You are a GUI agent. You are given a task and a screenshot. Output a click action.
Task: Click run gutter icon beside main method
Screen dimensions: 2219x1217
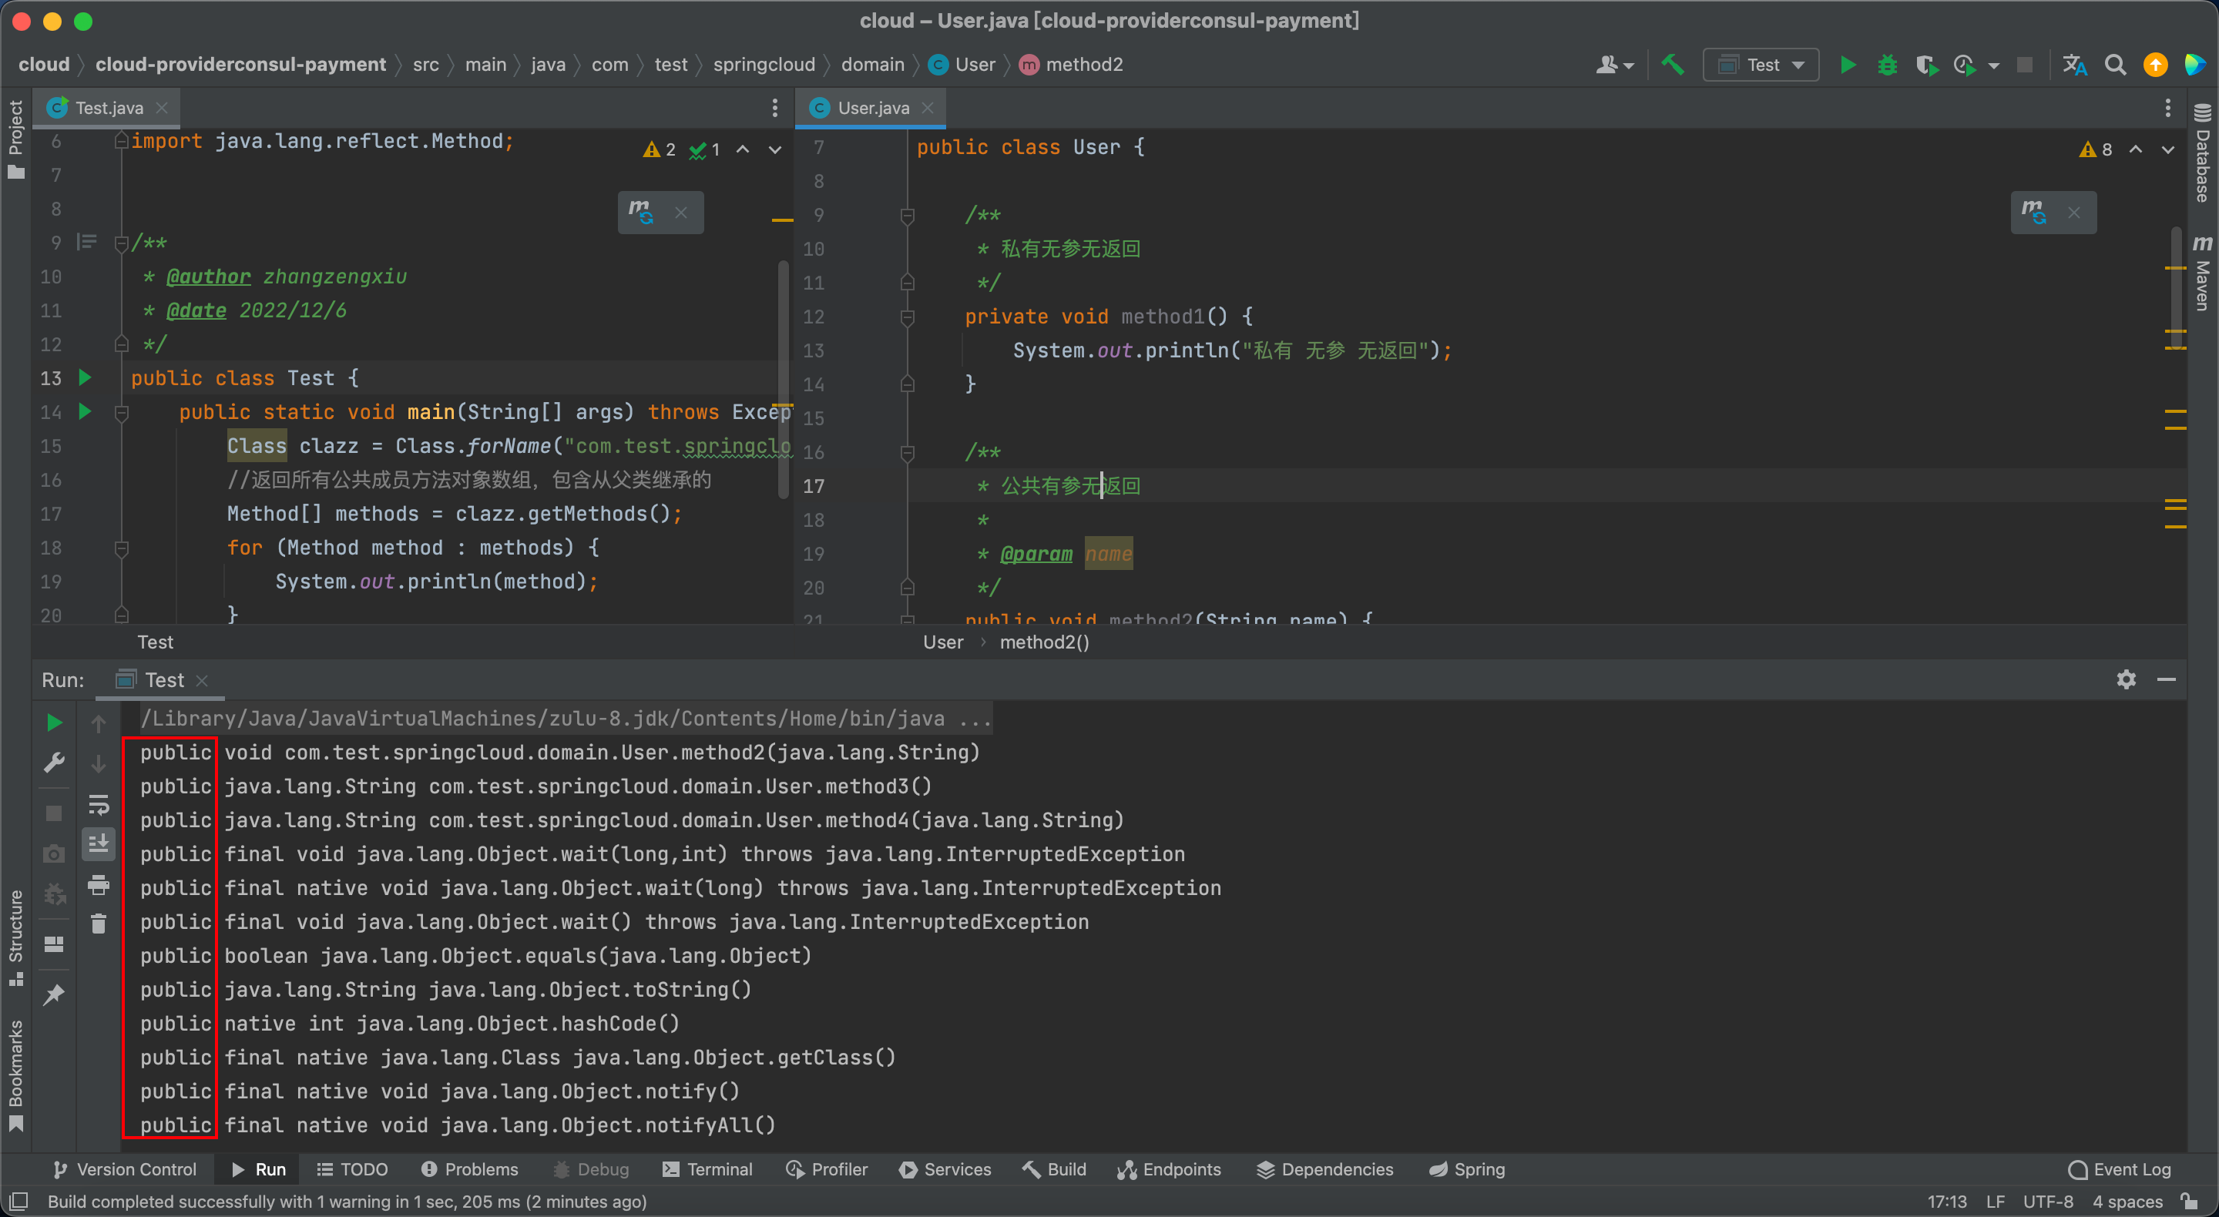point(85,411)
